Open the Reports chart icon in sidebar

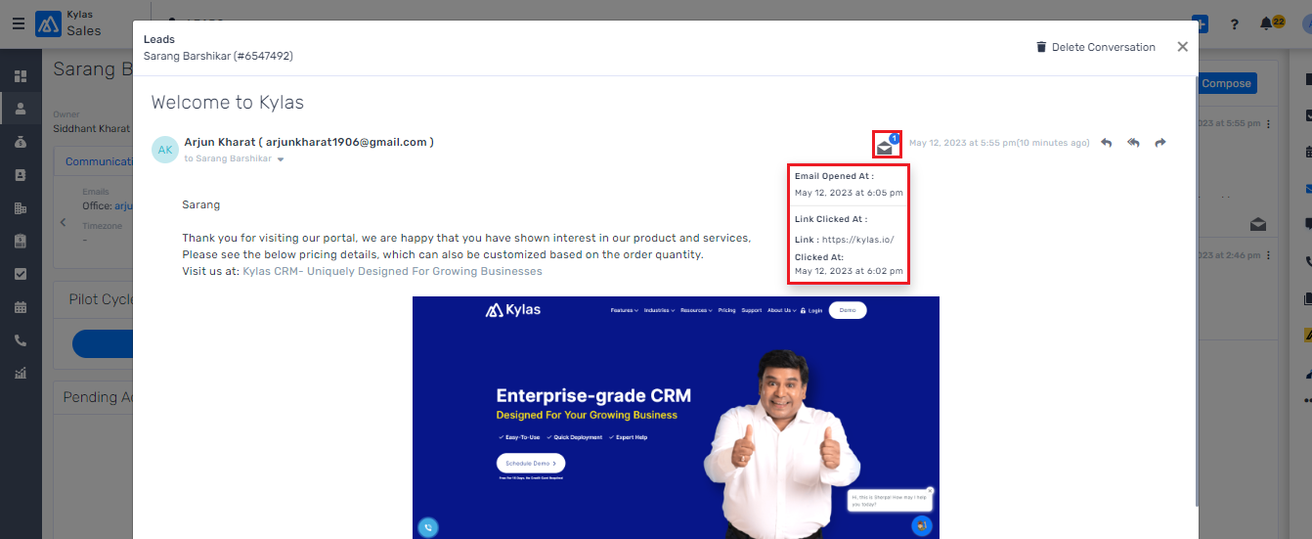click(21, 373)
